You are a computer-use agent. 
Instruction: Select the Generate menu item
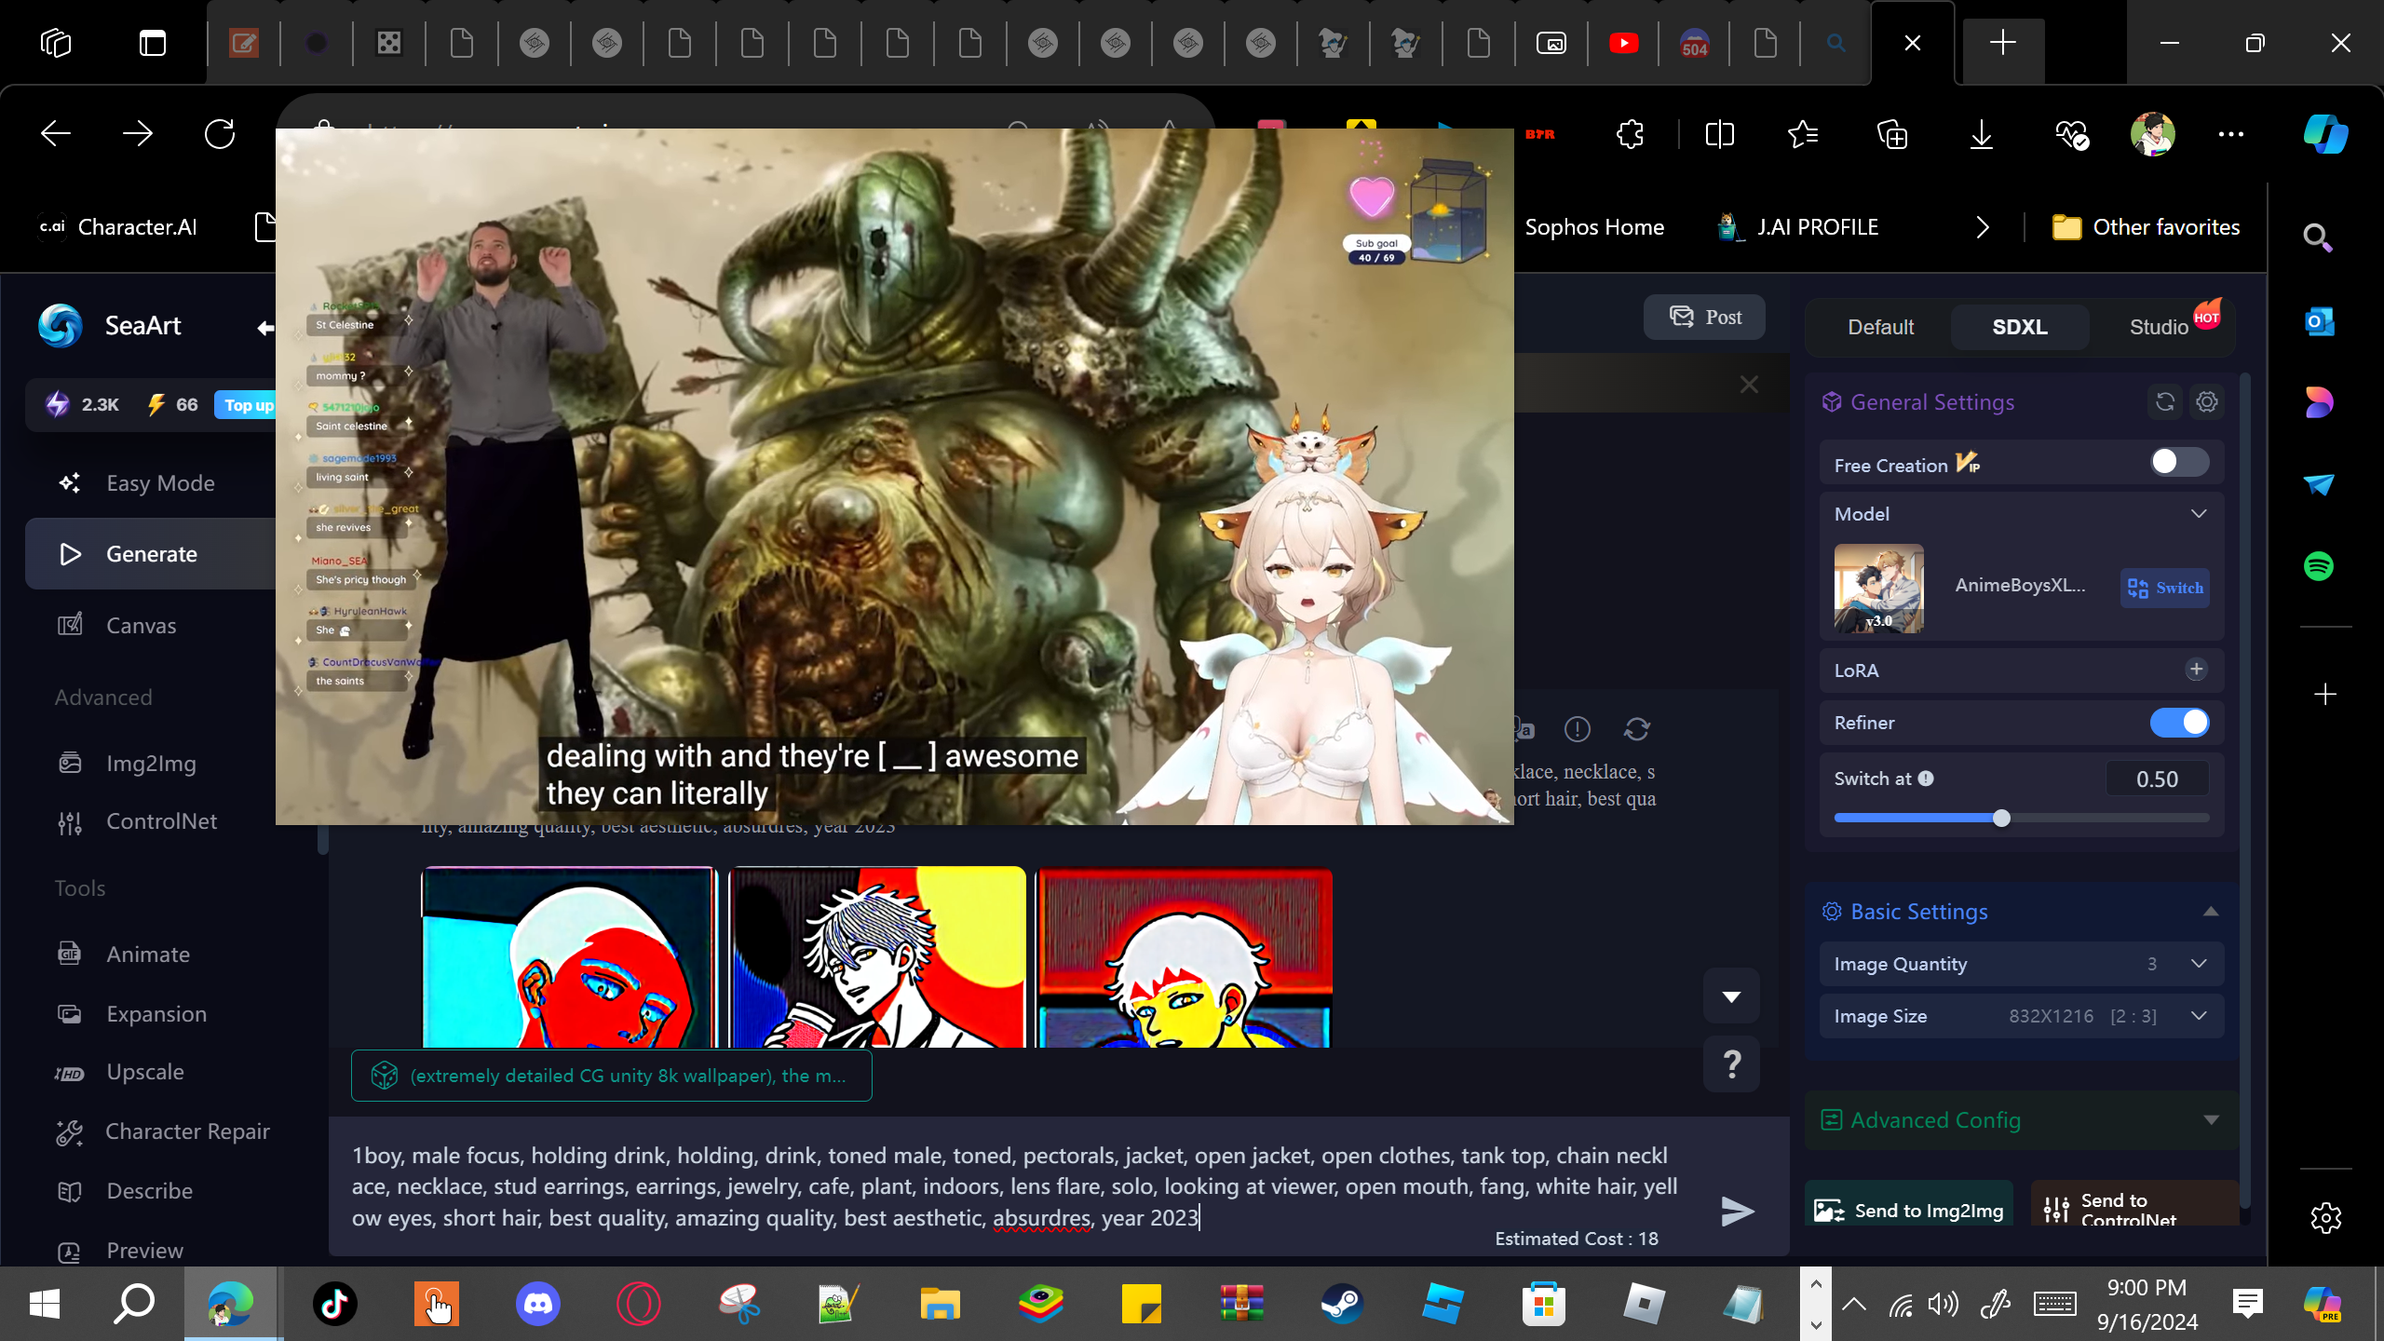tap(151, 554)
